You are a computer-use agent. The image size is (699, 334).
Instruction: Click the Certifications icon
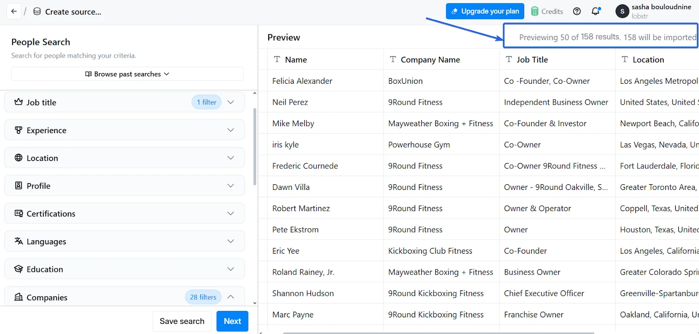[x=18, y=213]
